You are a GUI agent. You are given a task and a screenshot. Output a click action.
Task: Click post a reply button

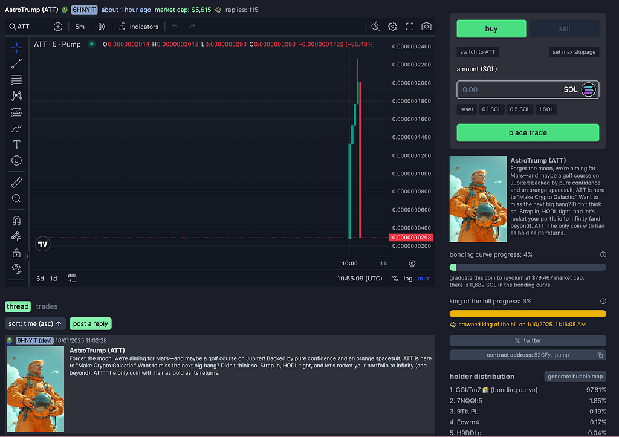[x=91, y=324]
